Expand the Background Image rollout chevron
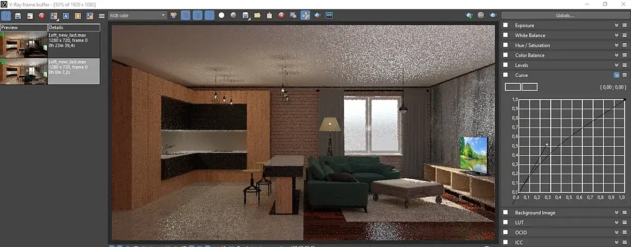The image size is (631, 247). [617, 212]
